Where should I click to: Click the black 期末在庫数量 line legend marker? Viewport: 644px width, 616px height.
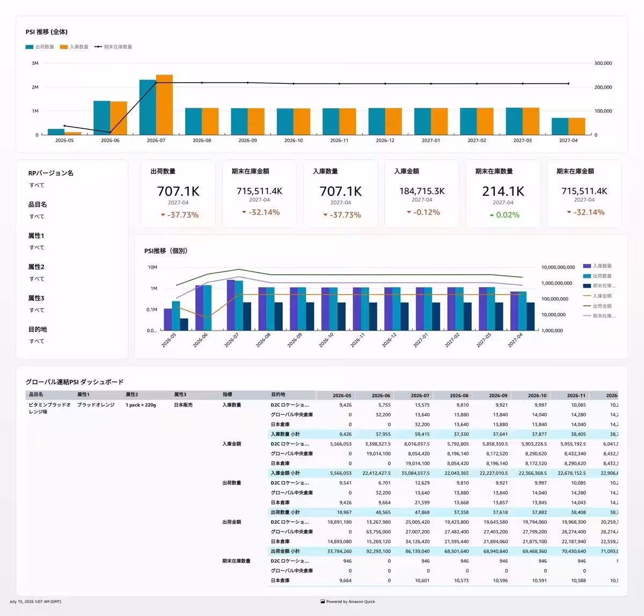point(98,47)
